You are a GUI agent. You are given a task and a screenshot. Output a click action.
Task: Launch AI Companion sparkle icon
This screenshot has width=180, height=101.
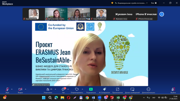104,90
